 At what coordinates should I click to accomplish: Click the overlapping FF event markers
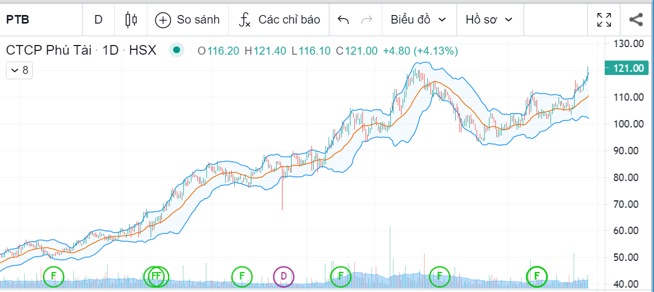[156, 276]
